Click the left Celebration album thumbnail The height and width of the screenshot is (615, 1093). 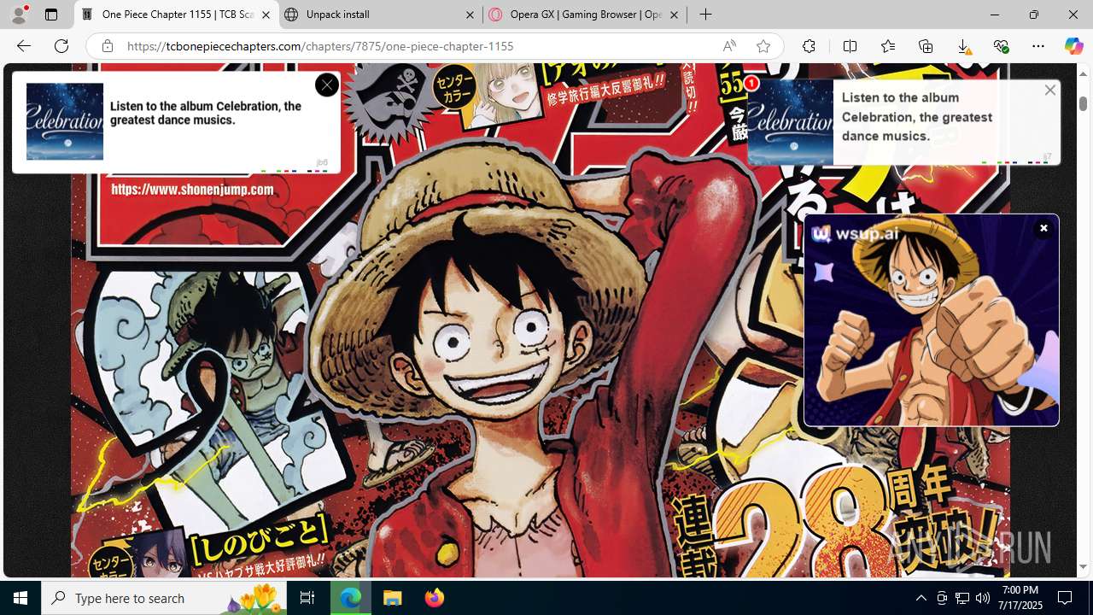click(65, 121)
